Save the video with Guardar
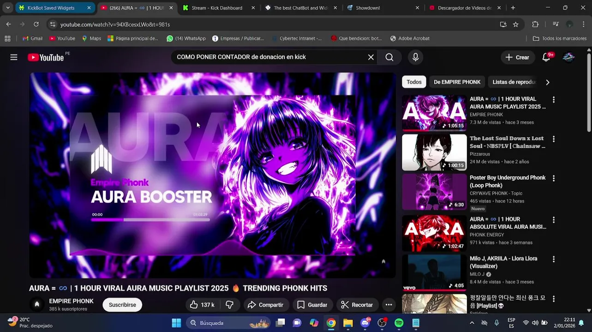The image size is (592, 332). 312,305
